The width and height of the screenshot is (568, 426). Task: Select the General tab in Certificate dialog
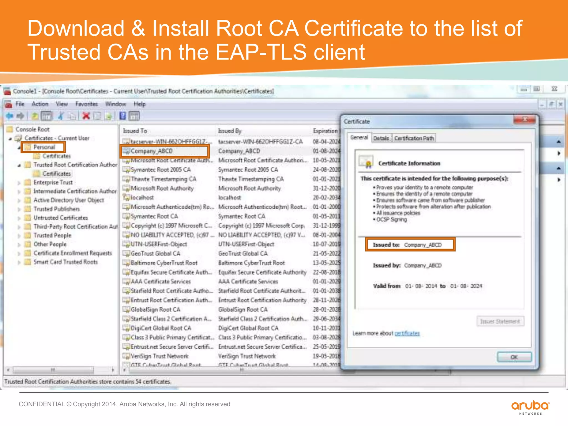pyautogui.click(x=359, y=138)
